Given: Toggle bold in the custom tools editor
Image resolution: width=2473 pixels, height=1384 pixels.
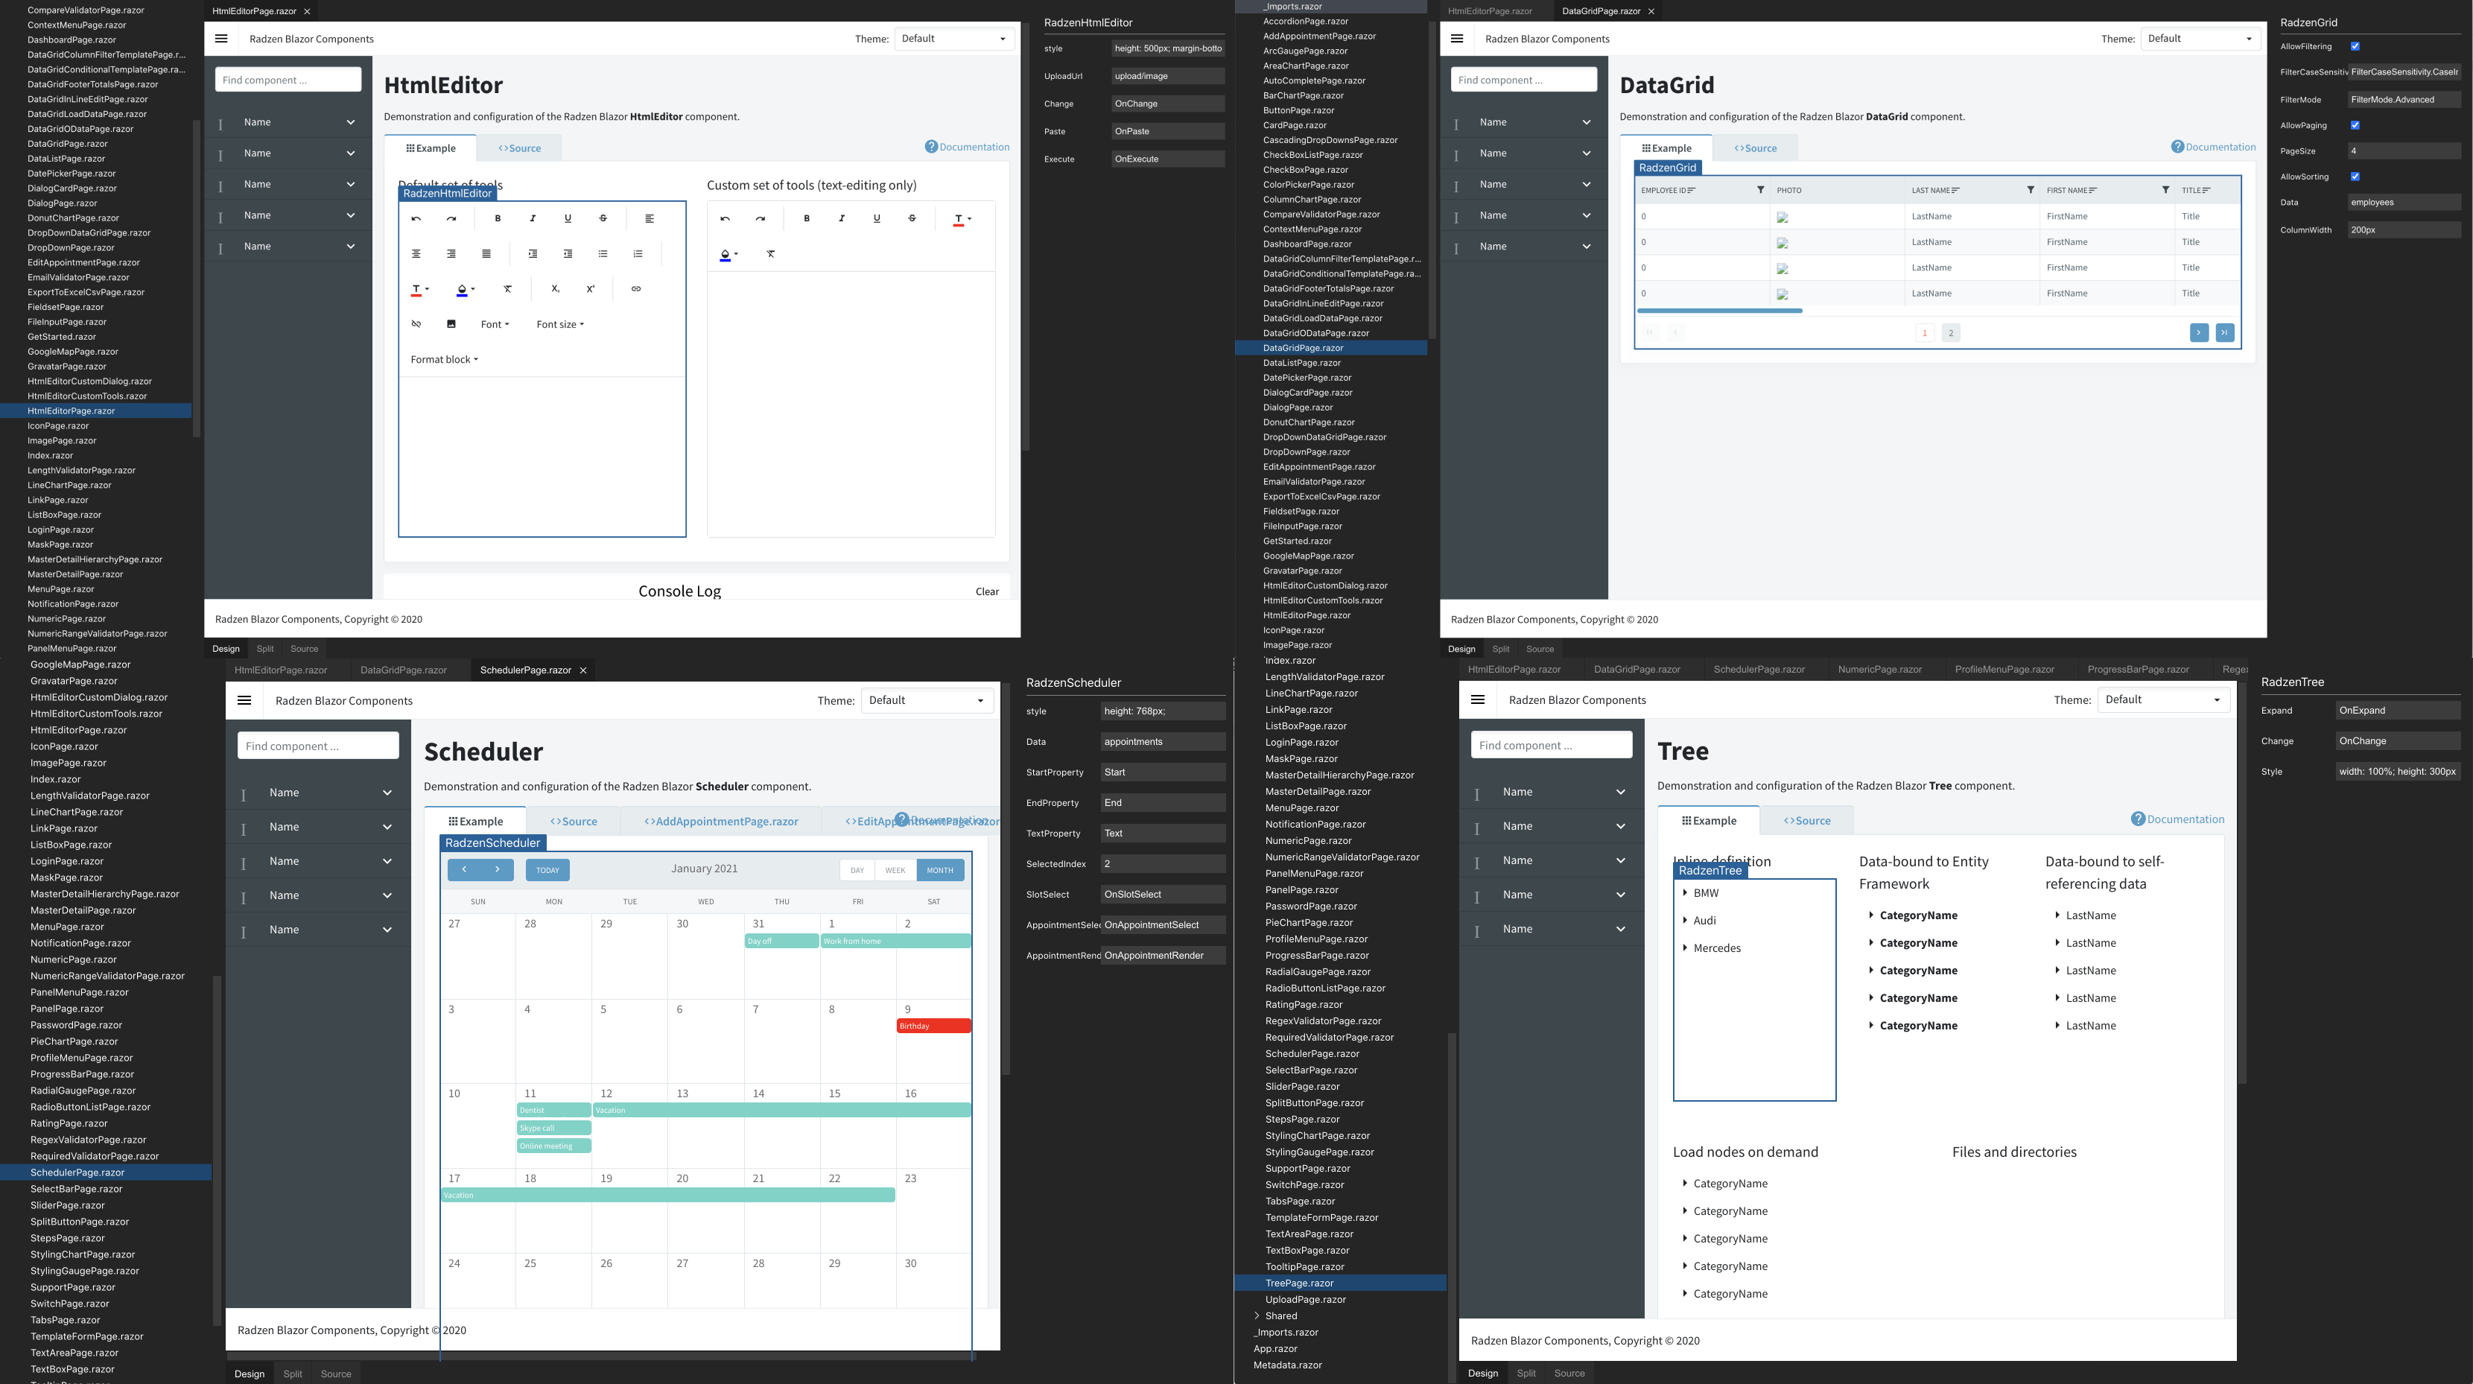Looking at the screenshot, I should click(x=807, y=219).
